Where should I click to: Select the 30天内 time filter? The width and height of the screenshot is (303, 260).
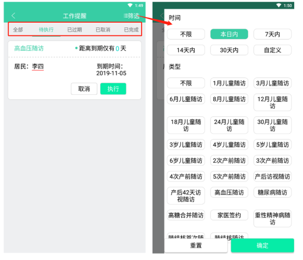[229, 50]
